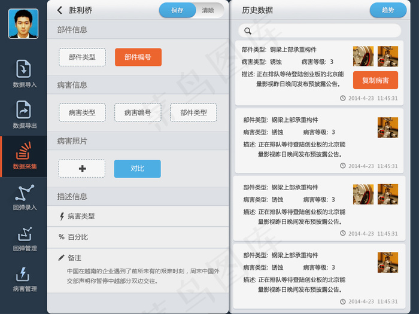
Task: Click the orange 复制病害 button
Action: [375, 80]
